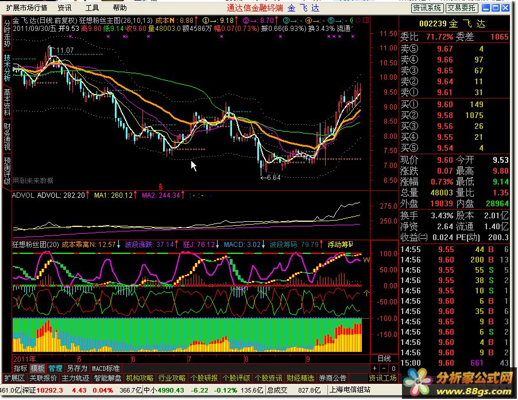518x400 pixels.
Task: Click the 深证10292.3 index in status bar
Action: pos(42,390)
